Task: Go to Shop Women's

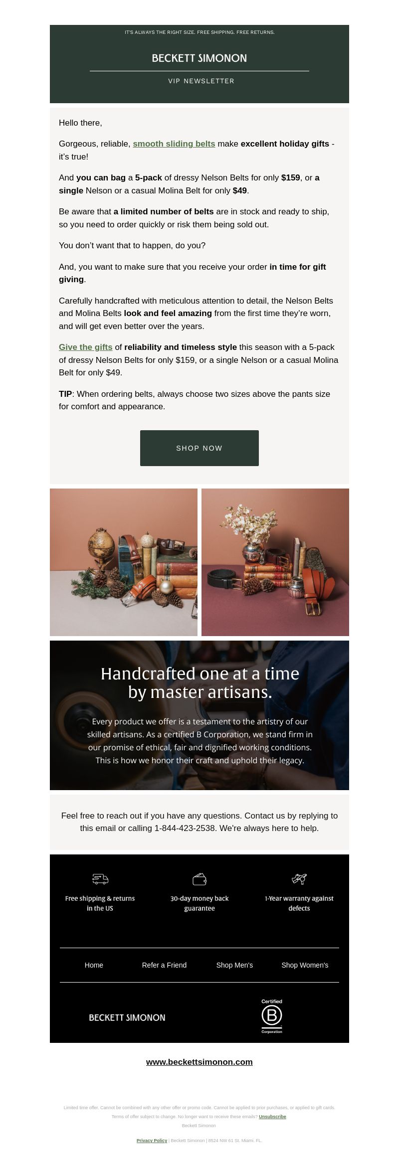Action: pyautogui.click(x=305, y=965)
